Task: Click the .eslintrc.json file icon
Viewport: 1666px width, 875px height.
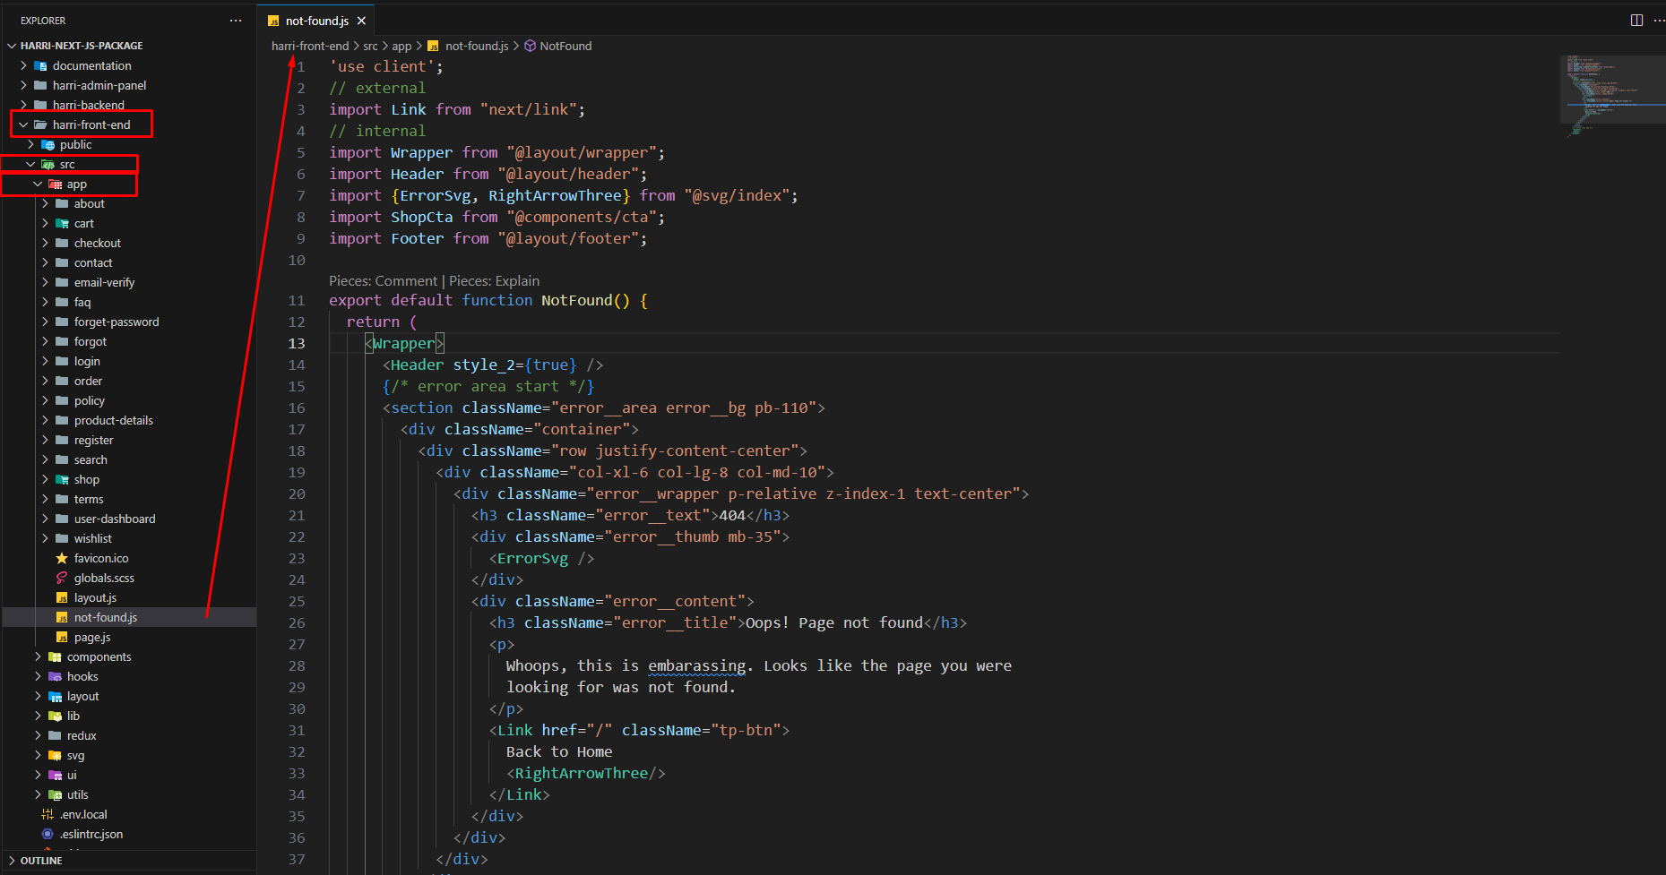Action: tap(47, 834)
